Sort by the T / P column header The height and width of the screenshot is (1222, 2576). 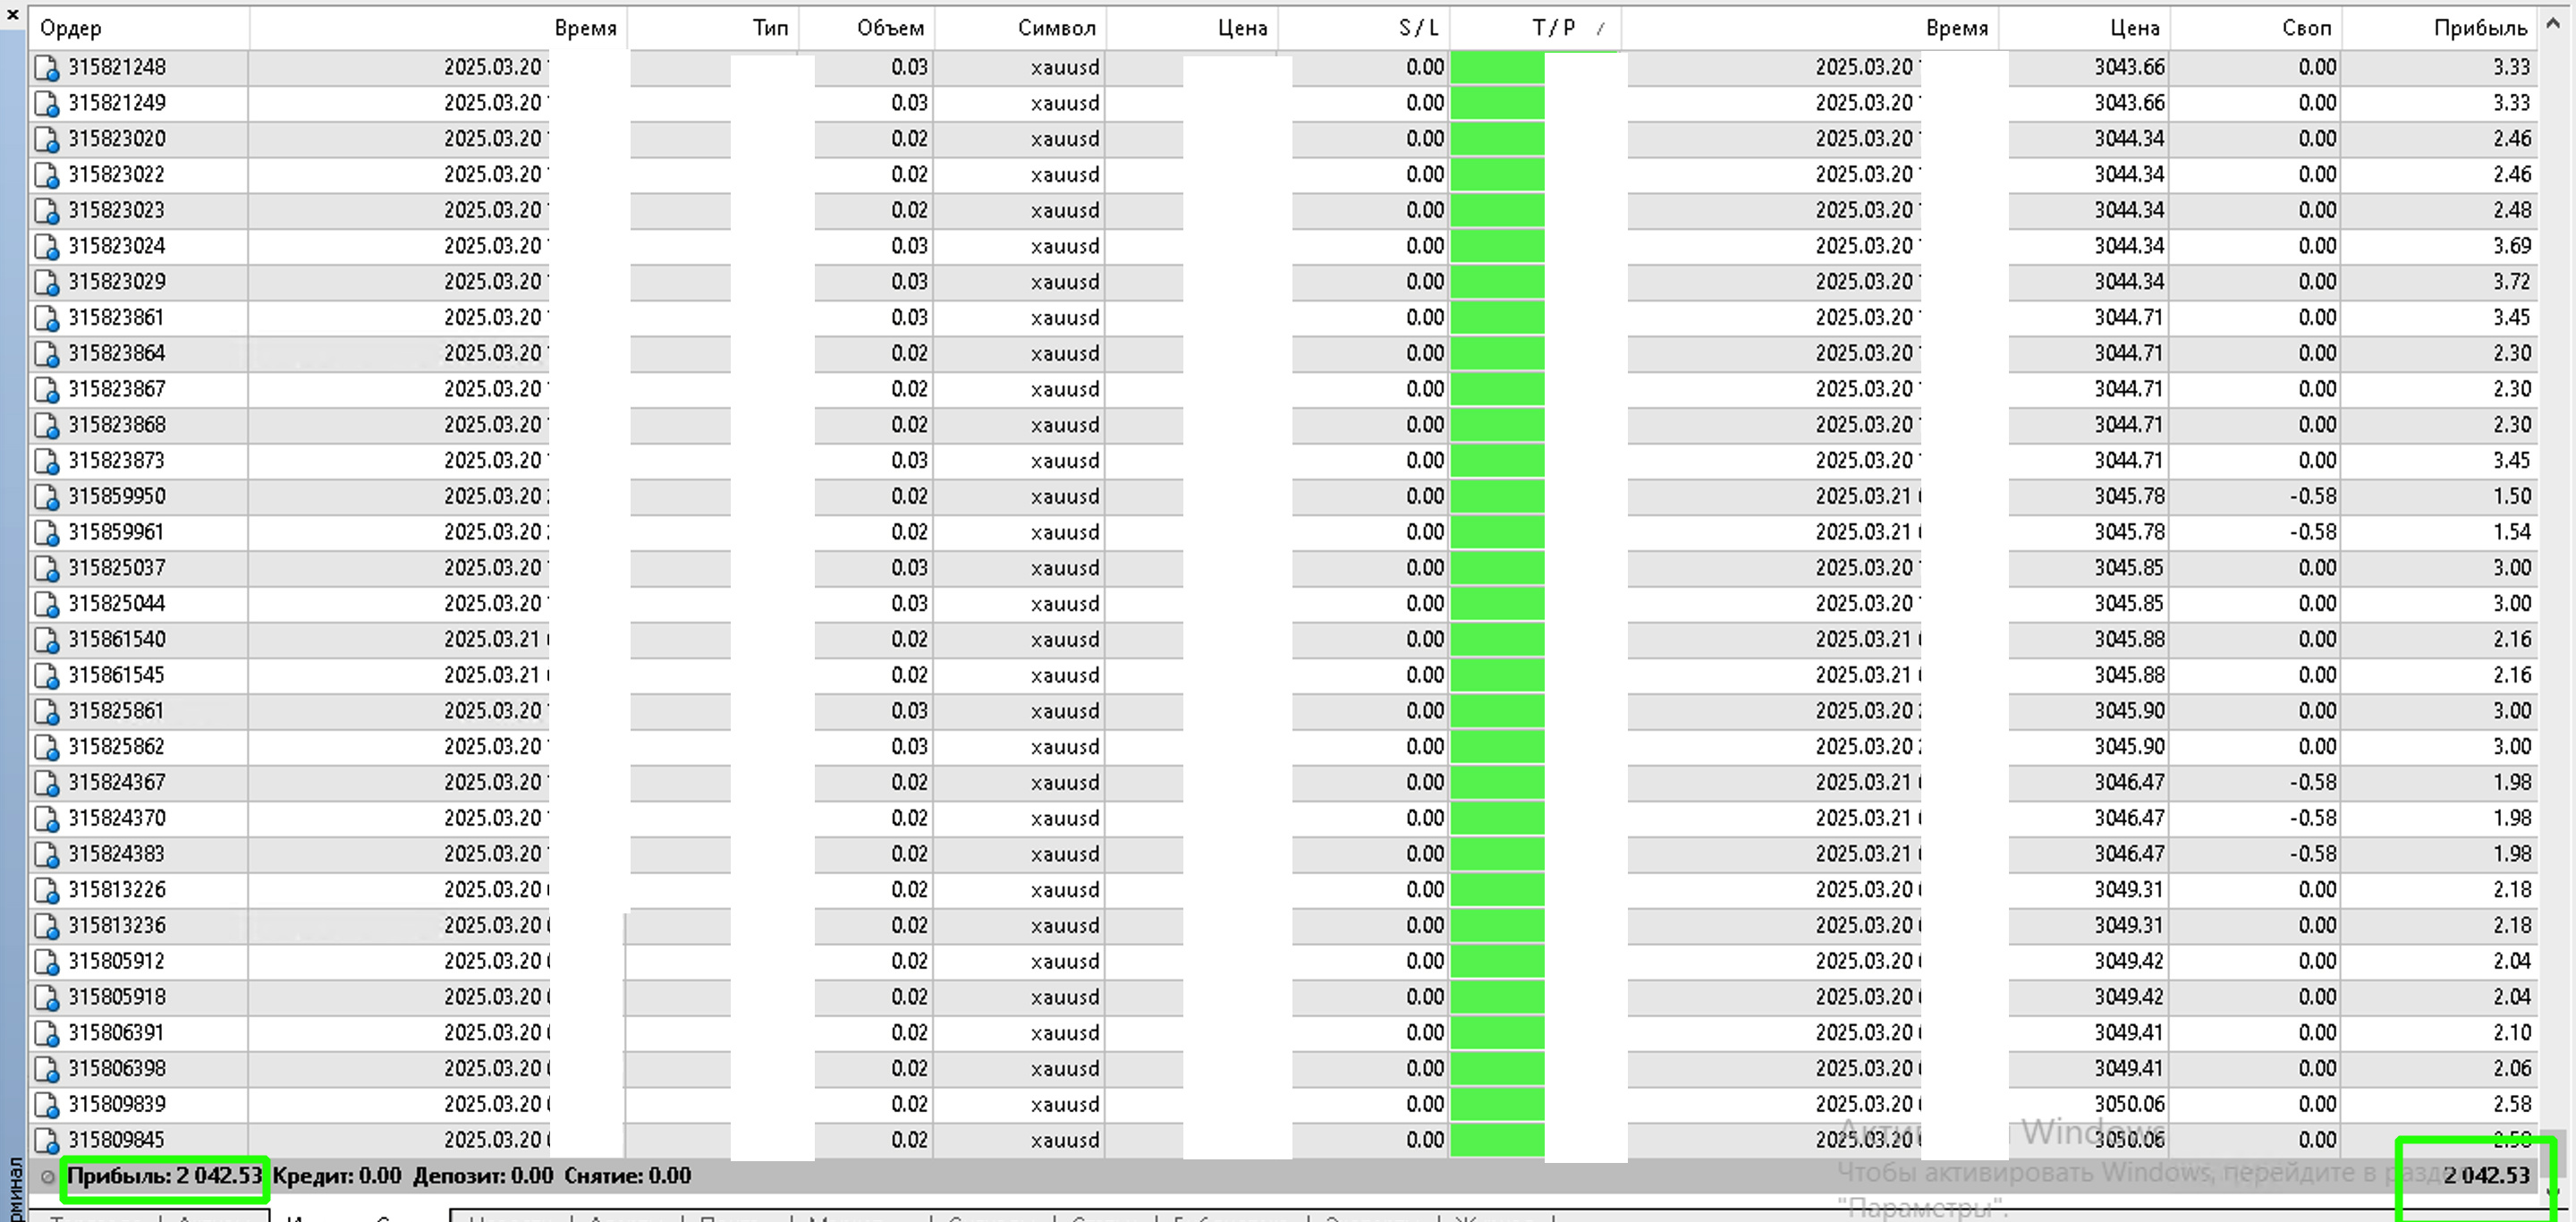click(1553, 28)
